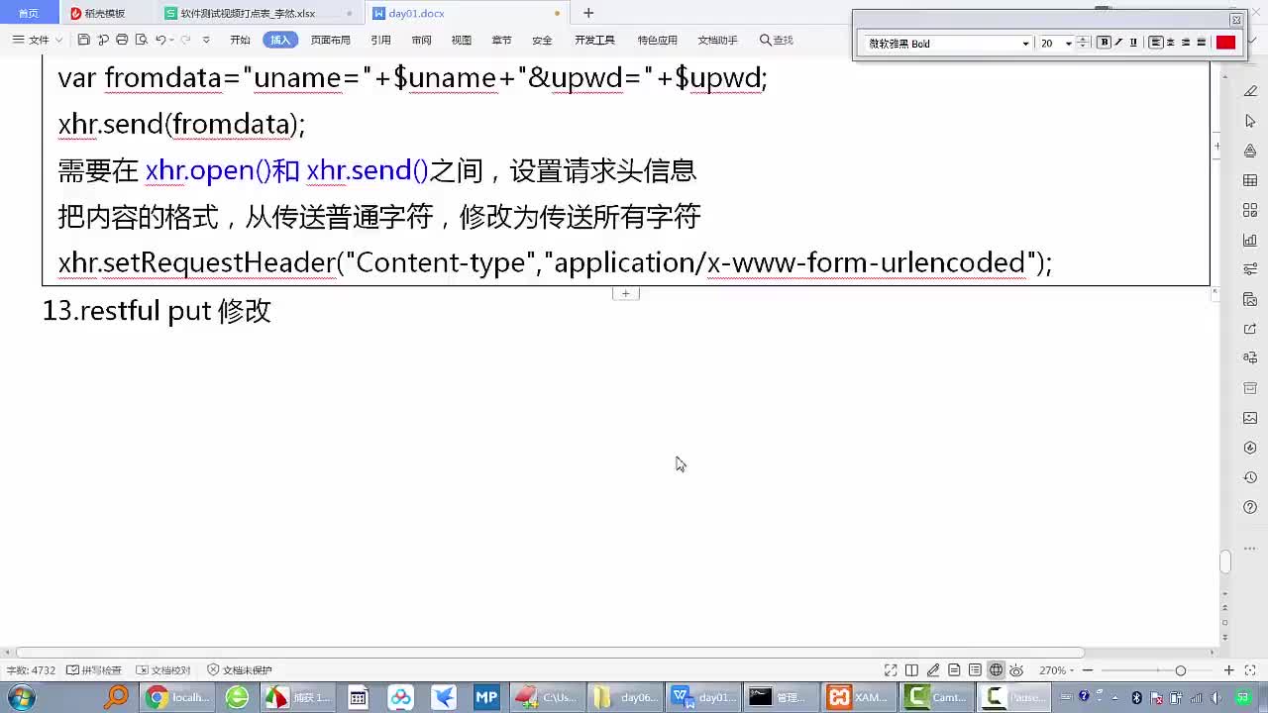1268x713 pixels.
Task: Click the red color swatch in floating toolbar
Action: 1225,43
